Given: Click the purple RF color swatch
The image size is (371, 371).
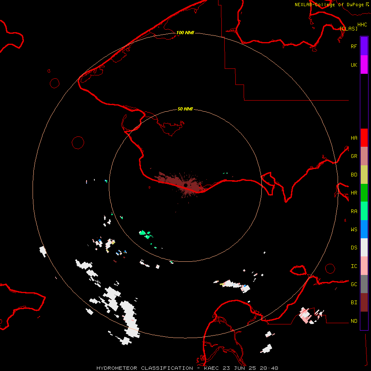Looking at the screenshot, I should 364,46.
